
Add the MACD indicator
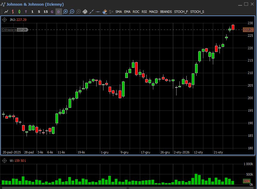[x=154, y=12]
